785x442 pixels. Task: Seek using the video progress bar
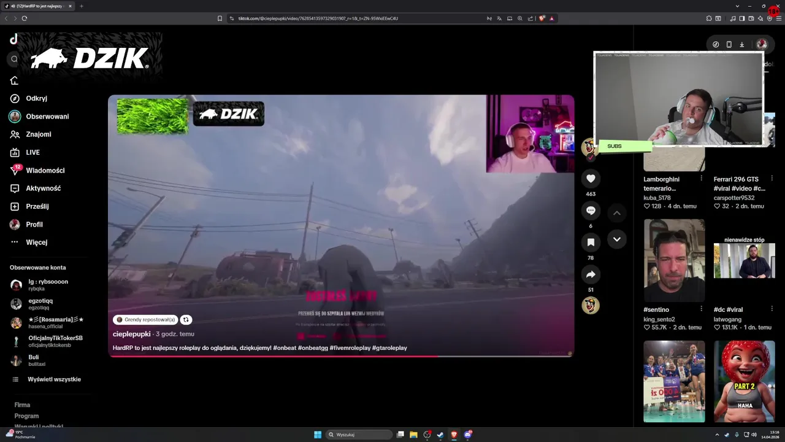tap(341, 356)
